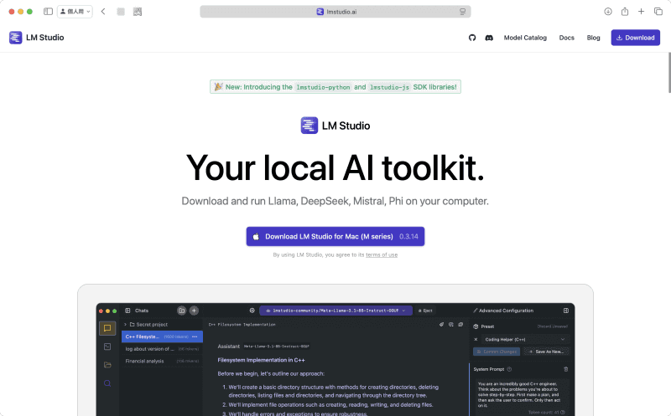
Task: Open the SDK libraries announcement banner
Action: 335,87
